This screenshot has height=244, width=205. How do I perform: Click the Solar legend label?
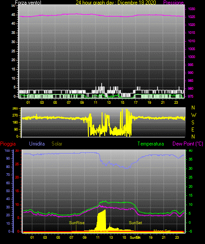pos(57,144)
